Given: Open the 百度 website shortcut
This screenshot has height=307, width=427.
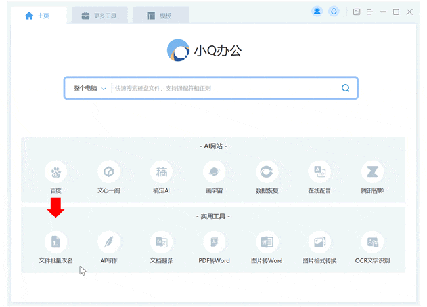Looking at the screenshot, I should coord(56,173).
